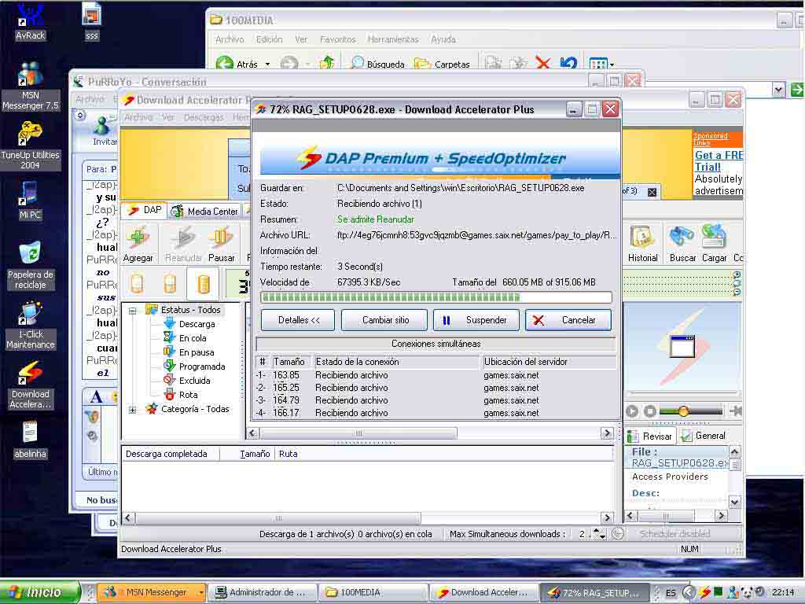This screenshot has height=604, width=805.
Task: Click the Inicio start button
Action: 40,592
